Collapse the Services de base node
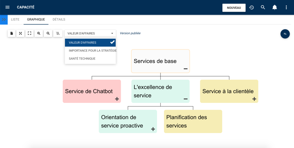Image resolution: width=294 pixels, height=148 pixels. coord(186,69)
